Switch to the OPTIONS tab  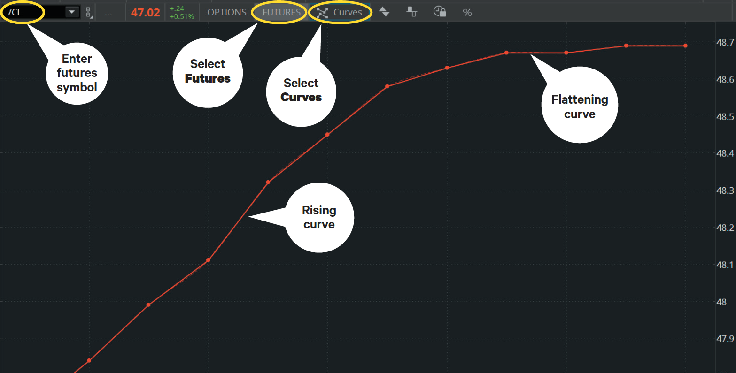227,13
